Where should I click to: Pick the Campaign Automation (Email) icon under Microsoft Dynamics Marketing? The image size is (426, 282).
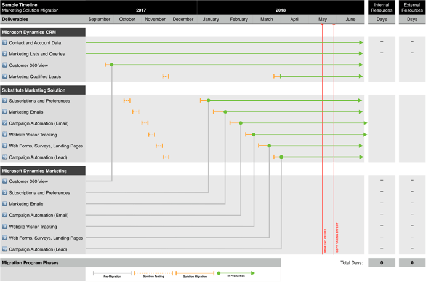pyautogui.click(x=5, y=215)
